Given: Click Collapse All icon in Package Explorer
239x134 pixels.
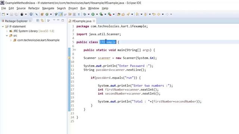Looking at the screenshot, I should click(38, 20).
